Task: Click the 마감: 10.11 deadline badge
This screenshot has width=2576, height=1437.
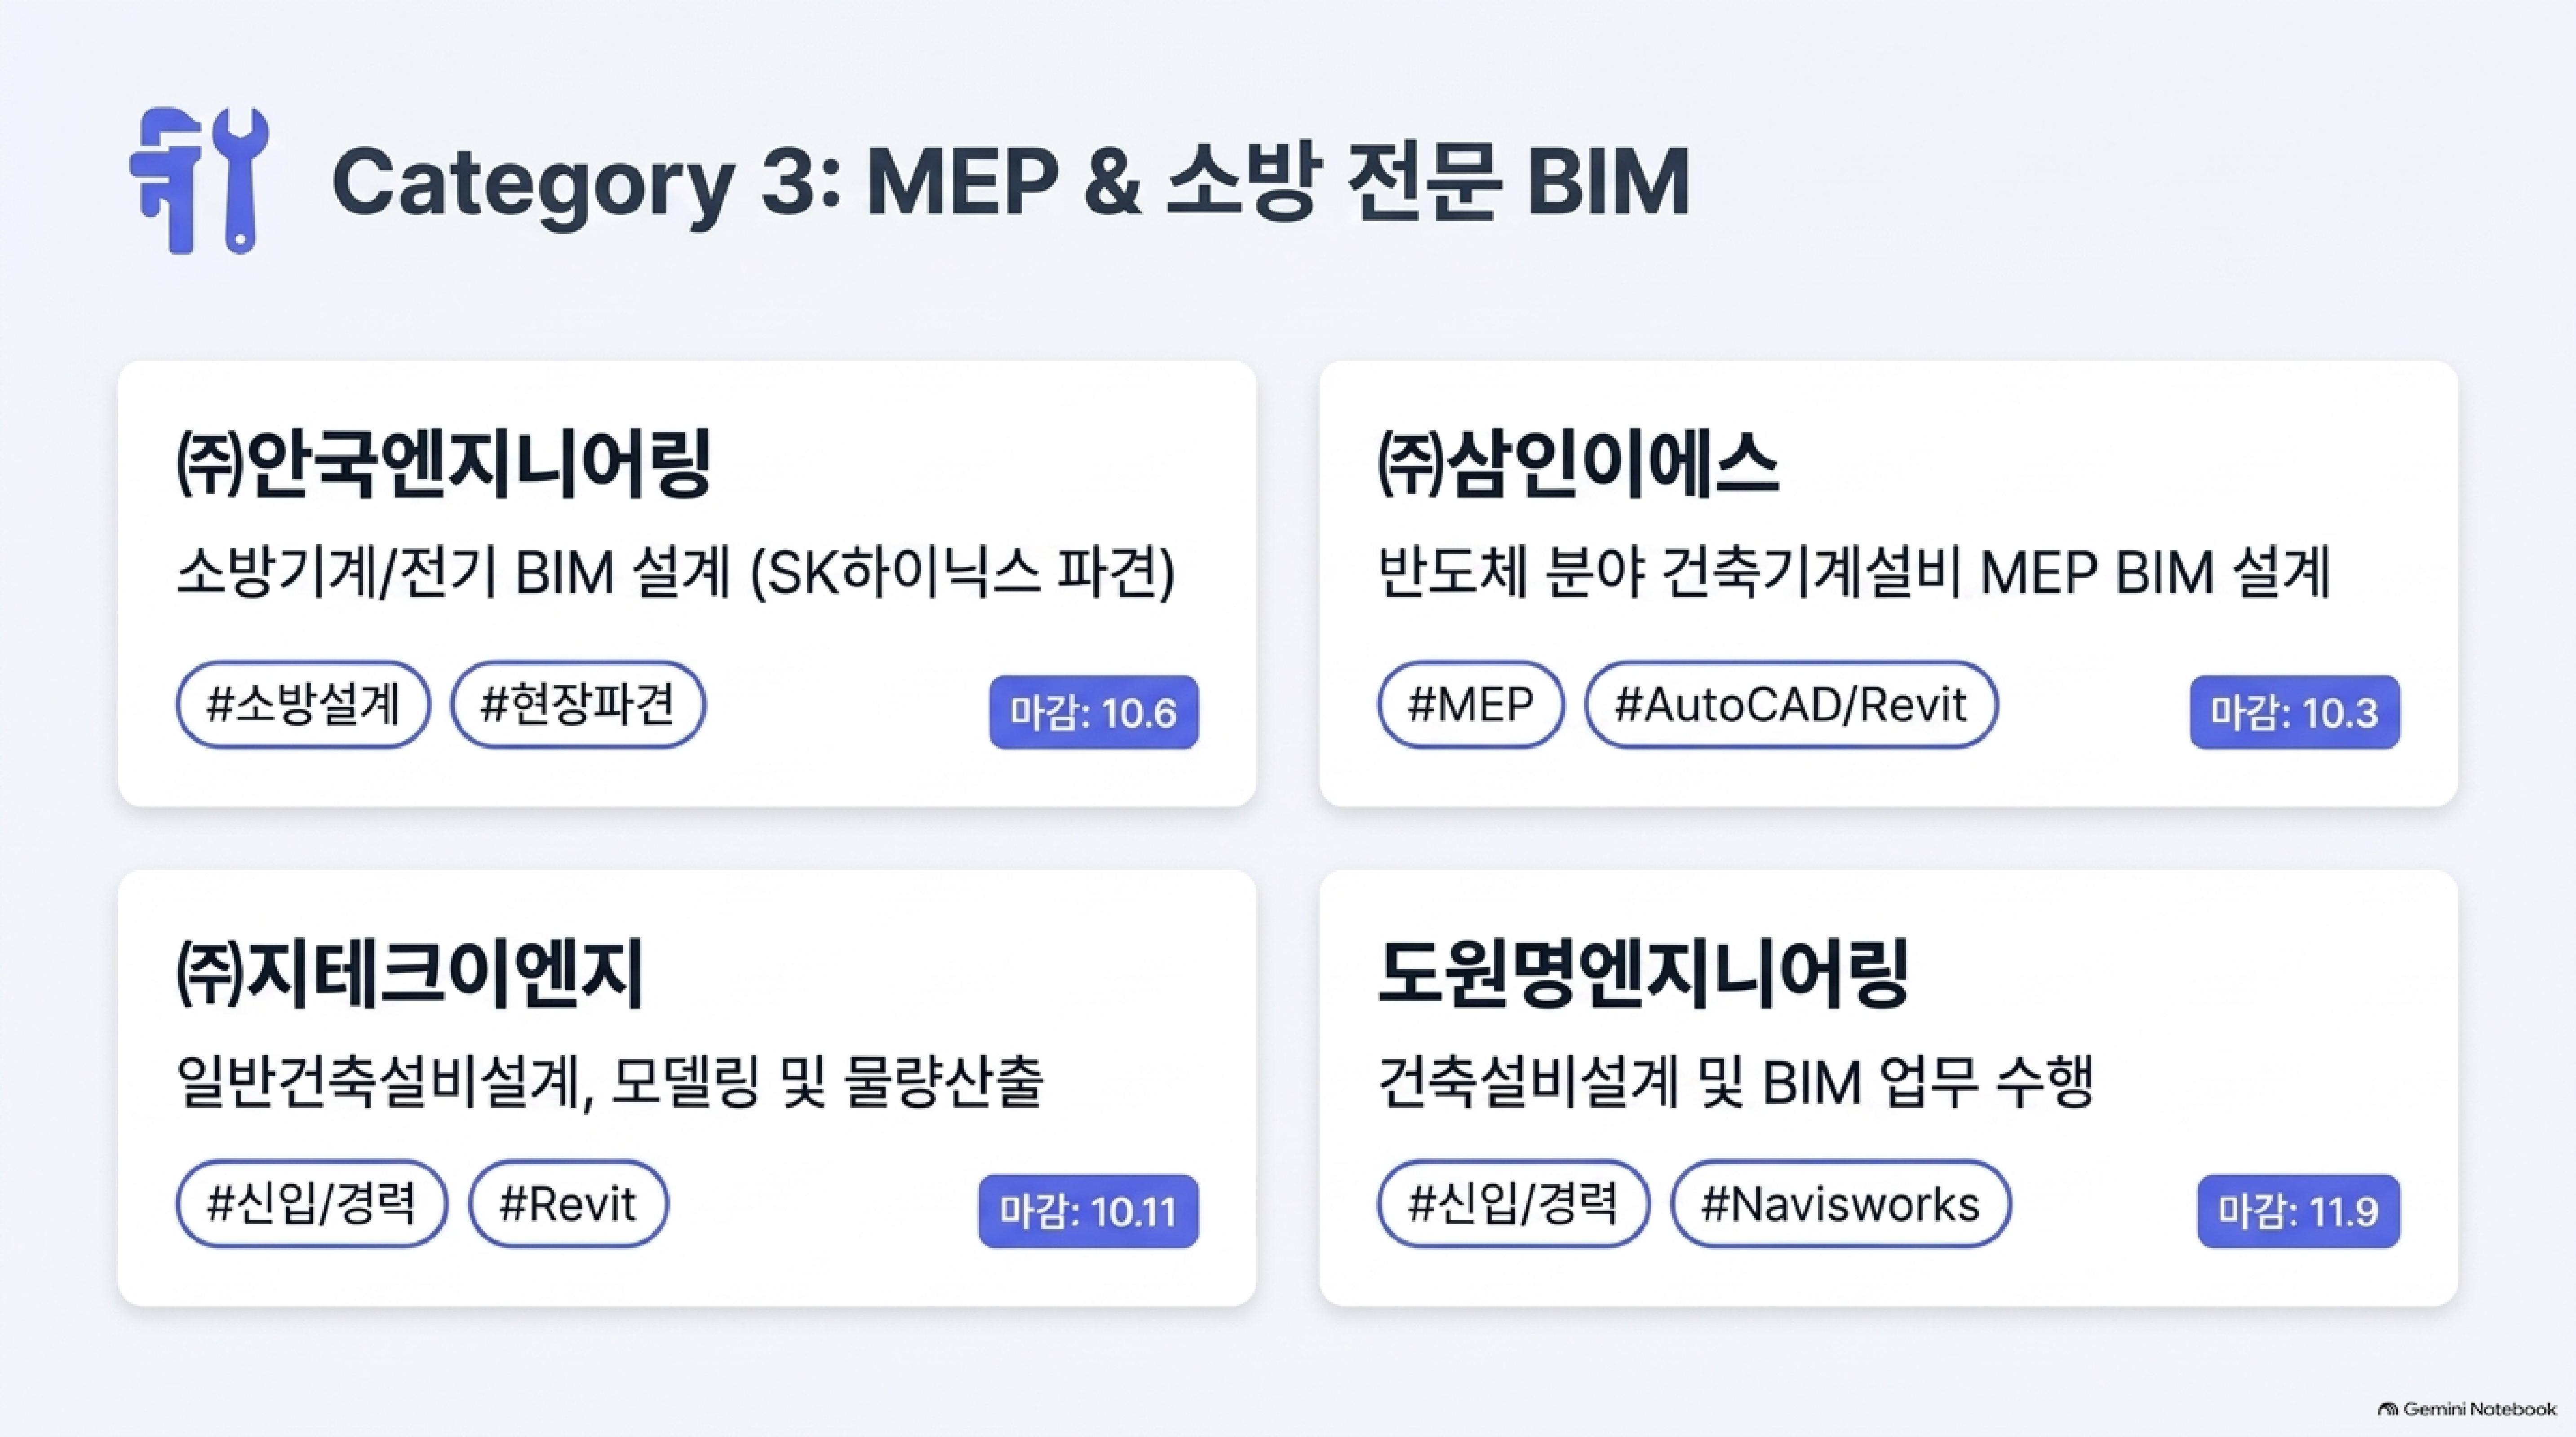Action: point(1088,1211)
